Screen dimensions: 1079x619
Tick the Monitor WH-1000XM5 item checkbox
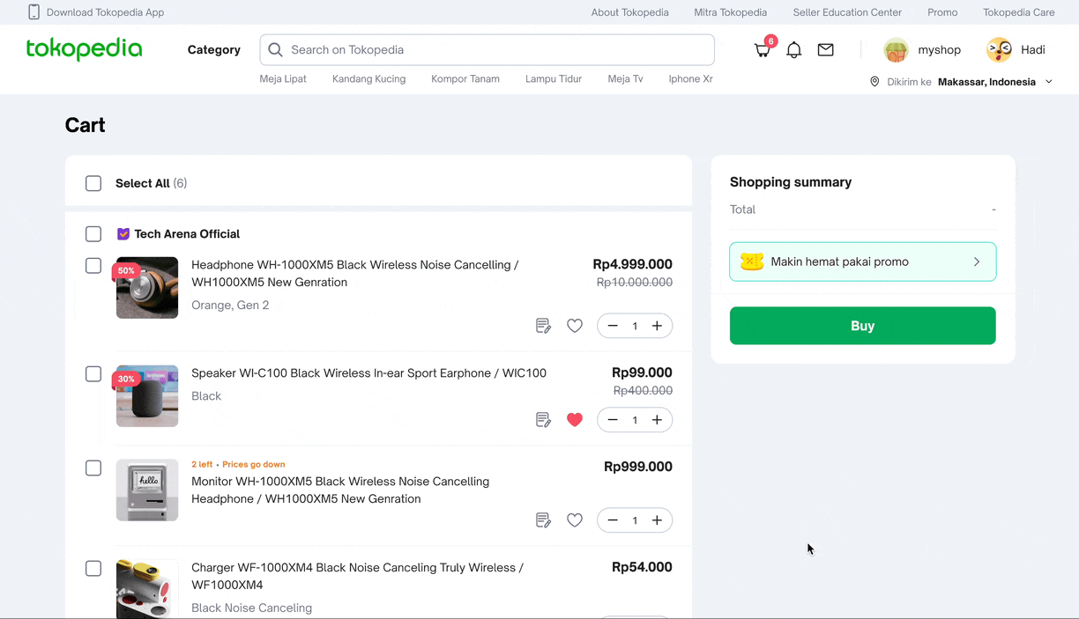(93, 468)
